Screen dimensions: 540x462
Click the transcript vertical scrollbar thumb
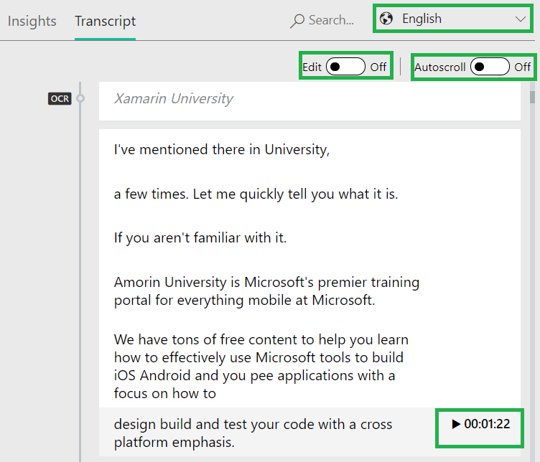(532, 98)
